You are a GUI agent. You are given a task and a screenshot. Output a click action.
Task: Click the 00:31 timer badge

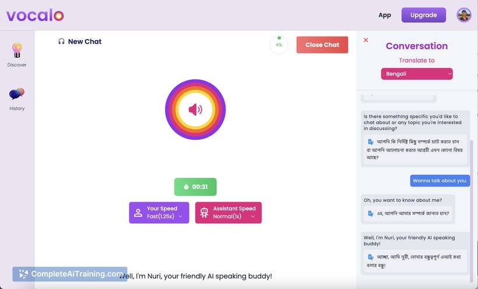195,187
